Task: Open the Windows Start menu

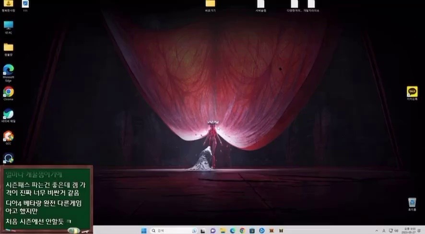Action: tap(144, 231)
